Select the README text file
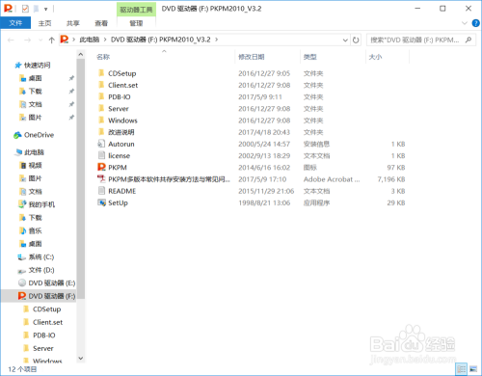Viewport: 482px width, 376px height. pyautogui.click(x=121, y=191)
